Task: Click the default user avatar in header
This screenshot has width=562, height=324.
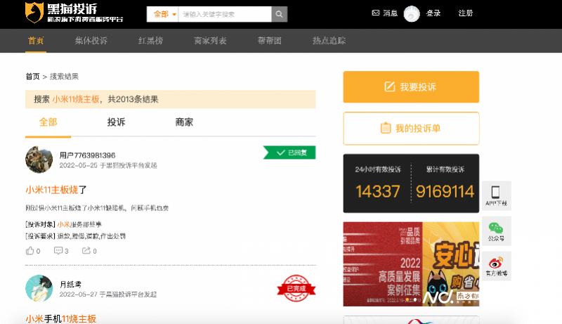Action: click(x=412, y=13)
